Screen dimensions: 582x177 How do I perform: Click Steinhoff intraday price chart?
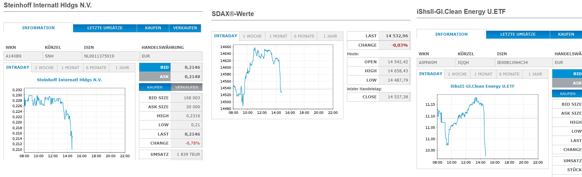click(x=74, y=120)
